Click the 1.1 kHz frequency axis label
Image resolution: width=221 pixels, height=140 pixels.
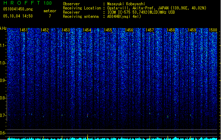(2, 45)
